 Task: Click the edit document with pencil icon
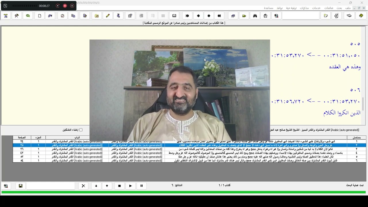coord(85,16)
